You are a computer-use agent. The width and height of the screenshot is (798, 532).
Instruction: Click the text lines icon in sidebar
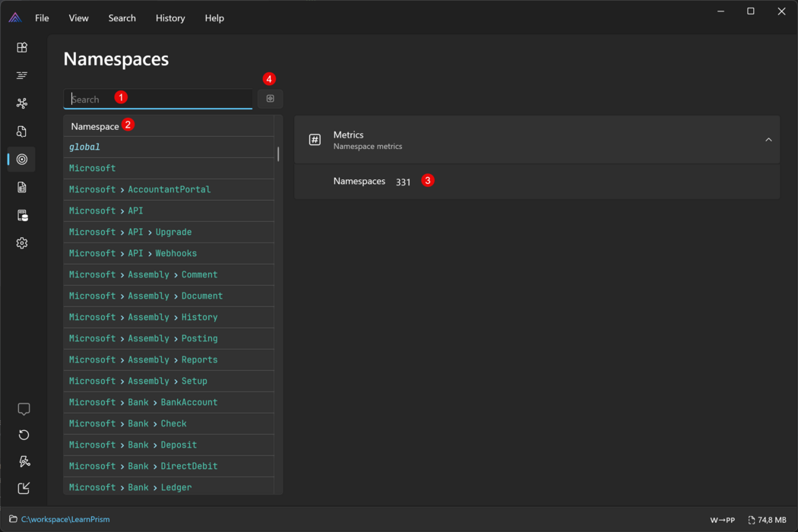coord(22,75)
